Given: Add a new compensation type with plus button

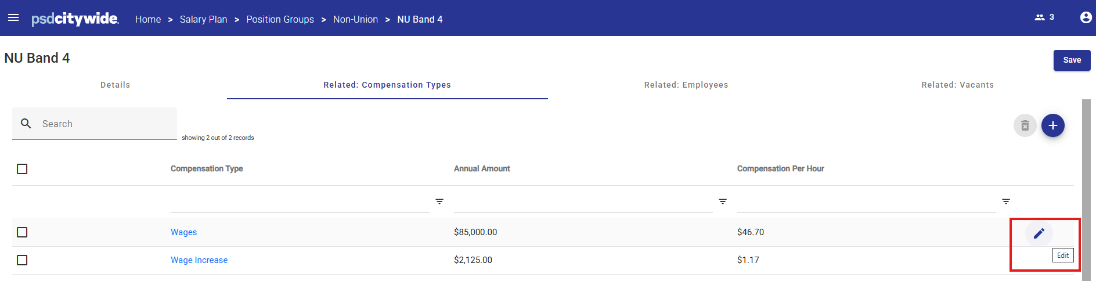Looking at the screenshot, I should click(1053, 125).
